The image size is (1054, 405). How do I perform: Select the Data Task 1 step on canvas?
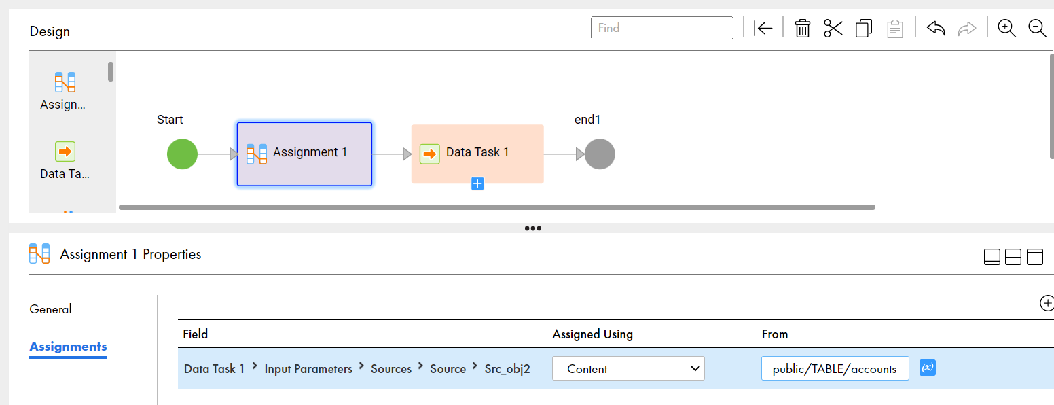477,154
